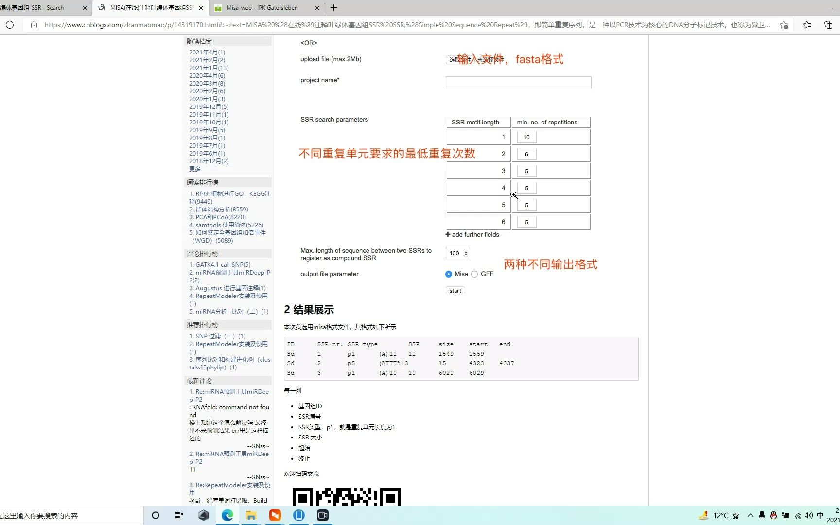
Task: Open a new browser tab
Action: (333, 8)
